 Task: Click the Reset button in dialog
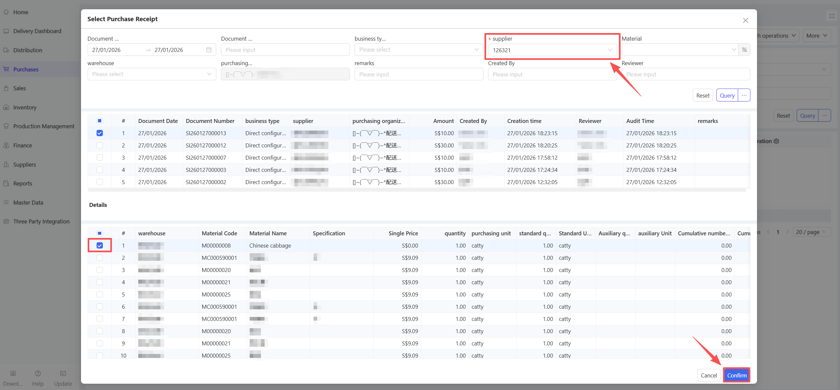pos(702,96)
